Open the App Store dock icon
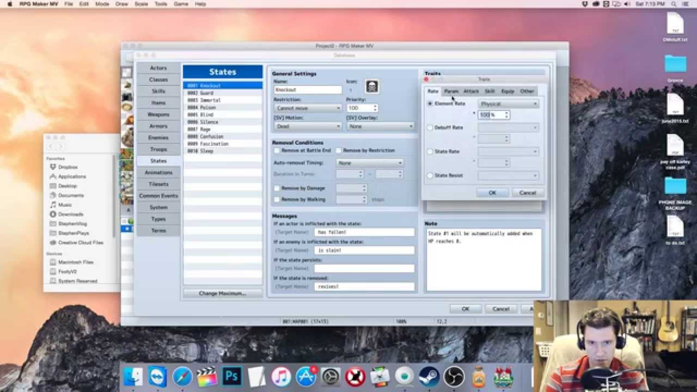 306,377
